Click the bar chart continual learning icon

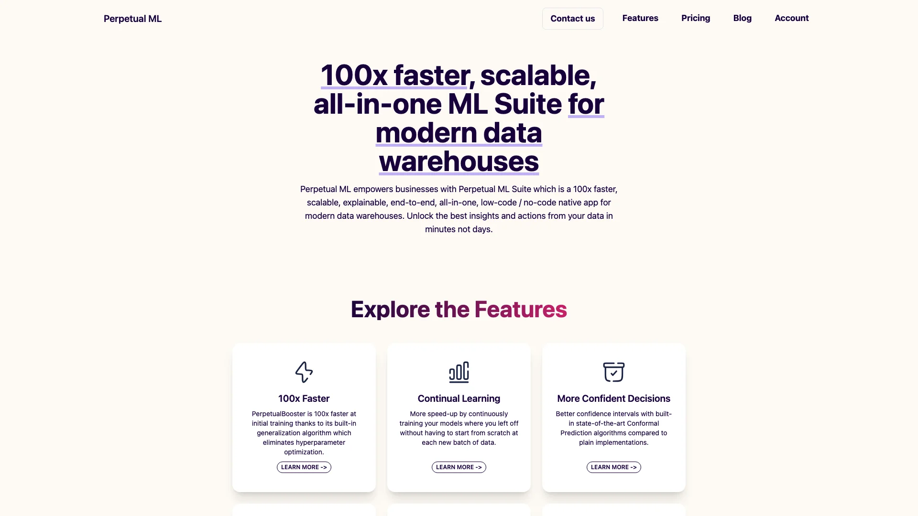click(x=459, y=372)
